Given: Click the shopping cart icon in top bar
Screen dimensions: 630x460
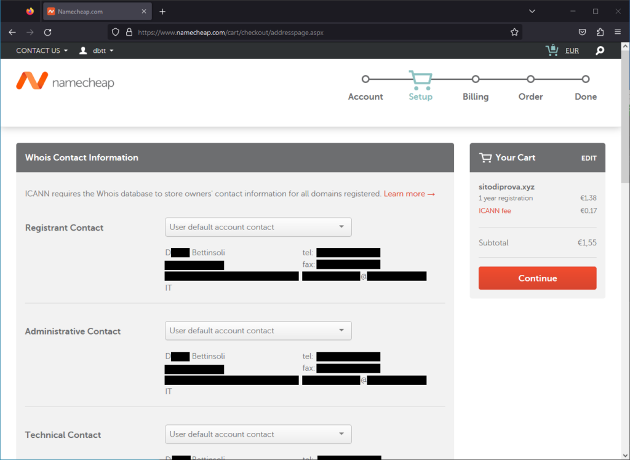Looking at the screenshot, I should point(552,50).
